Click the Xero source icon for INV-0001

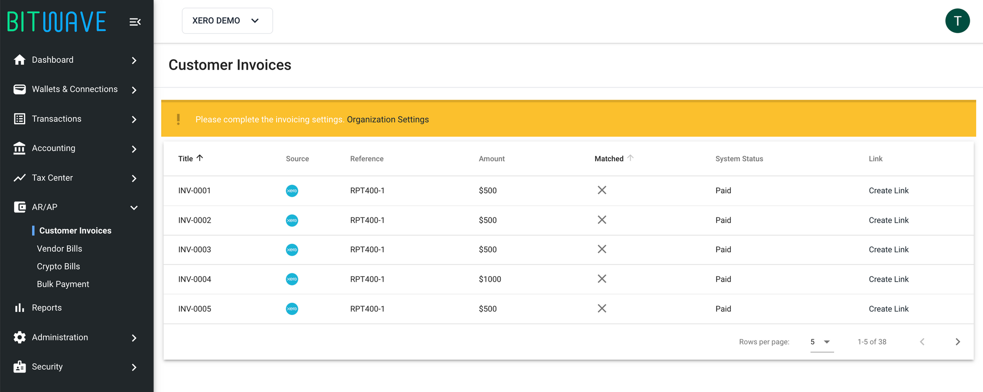tap(292, 191)
